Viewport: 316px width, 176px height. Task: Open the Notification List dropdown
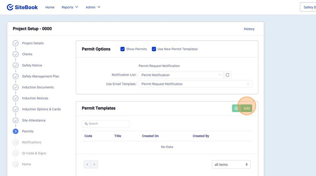tap(181, 75)
